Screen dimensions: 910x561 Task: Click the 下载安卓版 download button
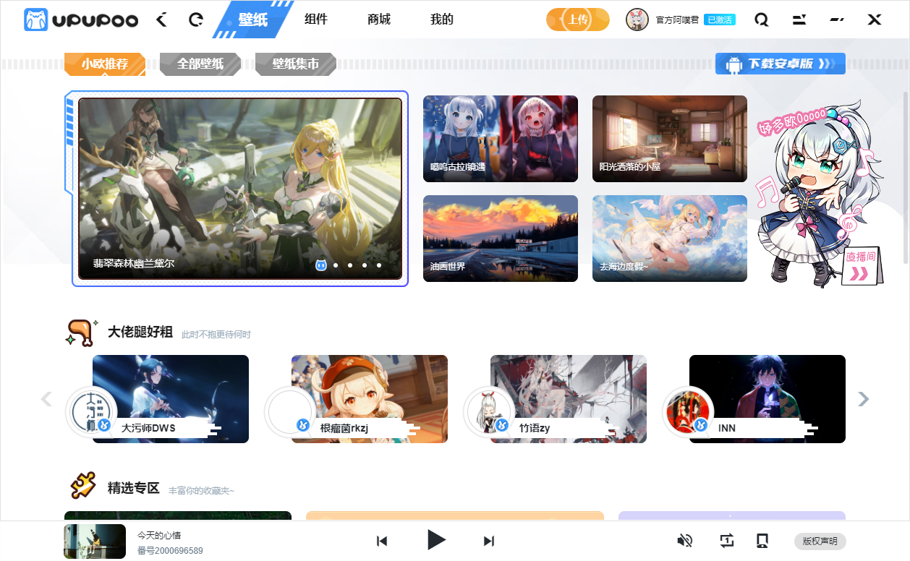click(780, 64)
